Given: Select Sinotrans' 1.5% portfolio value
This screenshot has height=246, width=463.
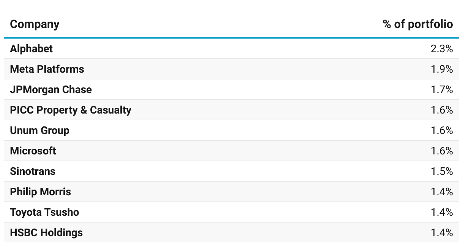Looking at the screenshot, I should pos(441,171).
